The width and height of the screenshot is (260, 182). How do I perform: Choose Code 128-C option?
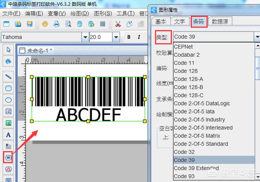point(214,95)
